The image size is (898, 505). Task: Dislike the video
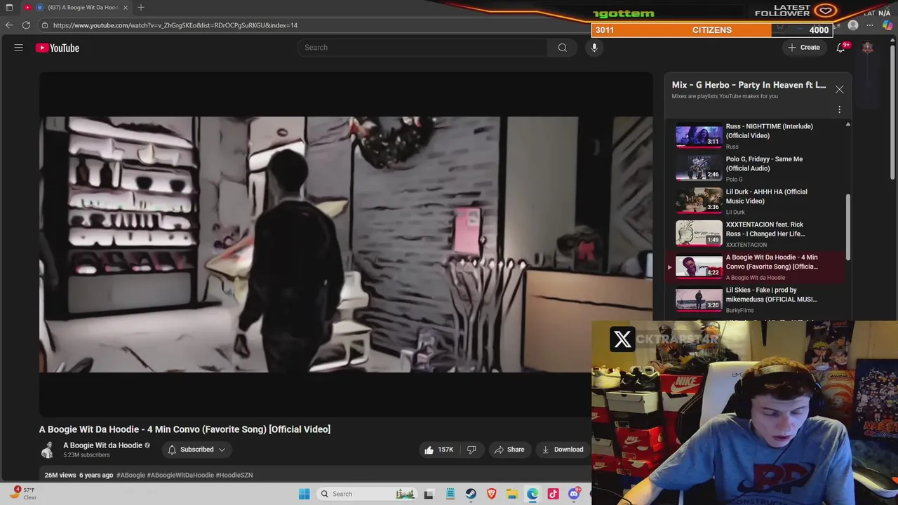pos(471,450)
